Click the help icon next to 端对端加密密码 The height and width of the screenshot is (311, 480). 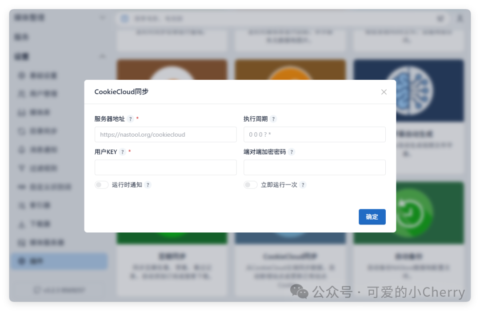tap(292, 152)
